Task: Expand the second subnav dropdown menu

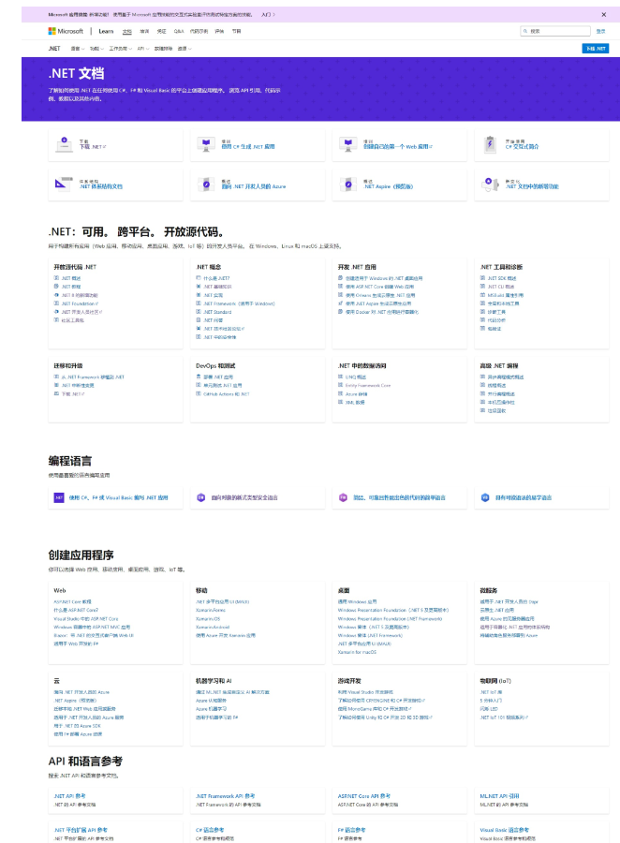Action: 96,49
